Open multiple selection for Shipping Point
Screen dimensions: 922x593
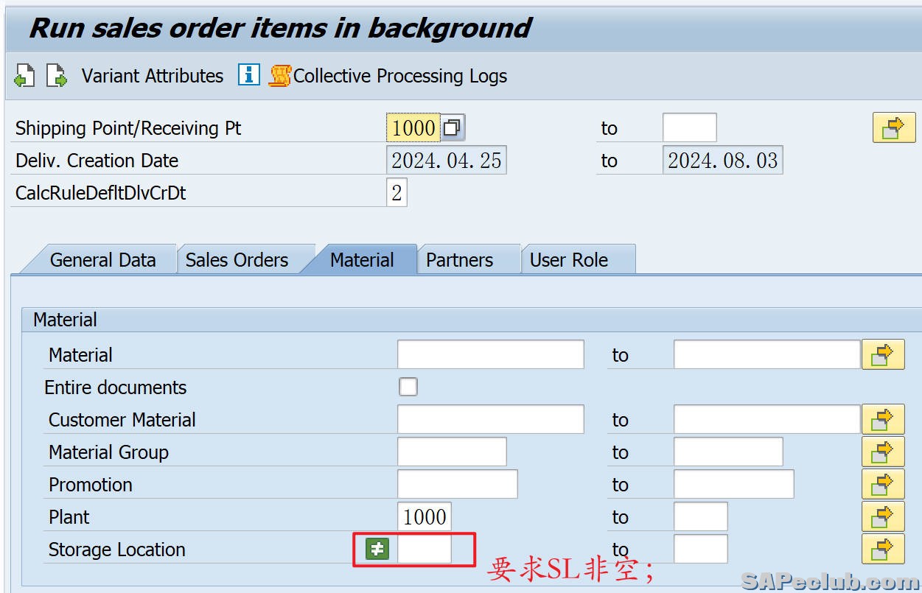click(893, 128)
